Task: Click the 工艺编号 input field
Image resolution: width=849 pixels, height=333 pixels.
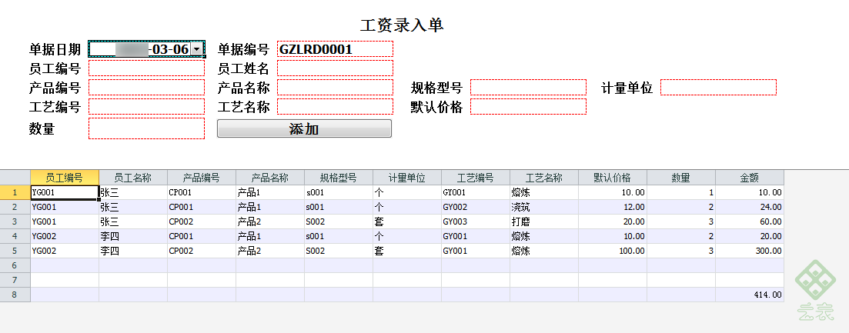Action: click(x=147, y=106)
